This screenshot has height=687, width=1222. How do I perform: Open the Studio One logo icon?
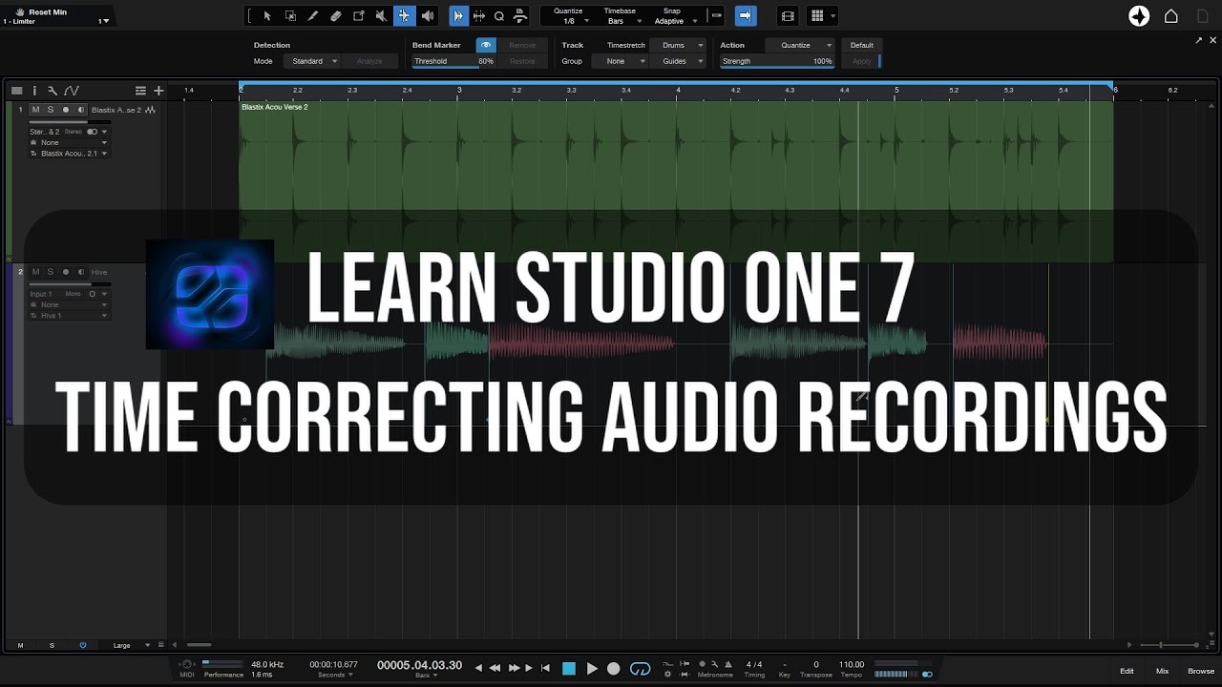point(1139,16)
